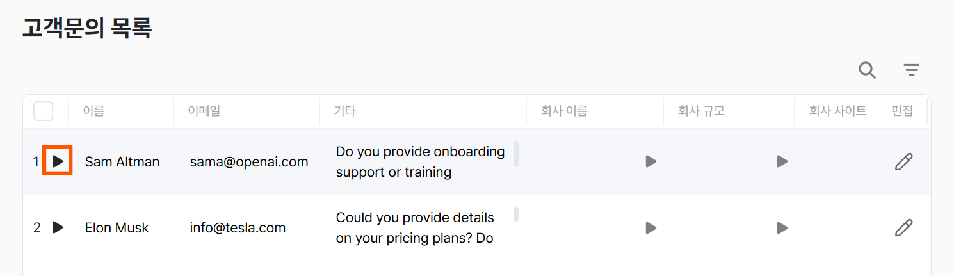The height and width of the screenshot is (276, 954).
Task: Click the 회사 사이트 column header
Action: 837,111
